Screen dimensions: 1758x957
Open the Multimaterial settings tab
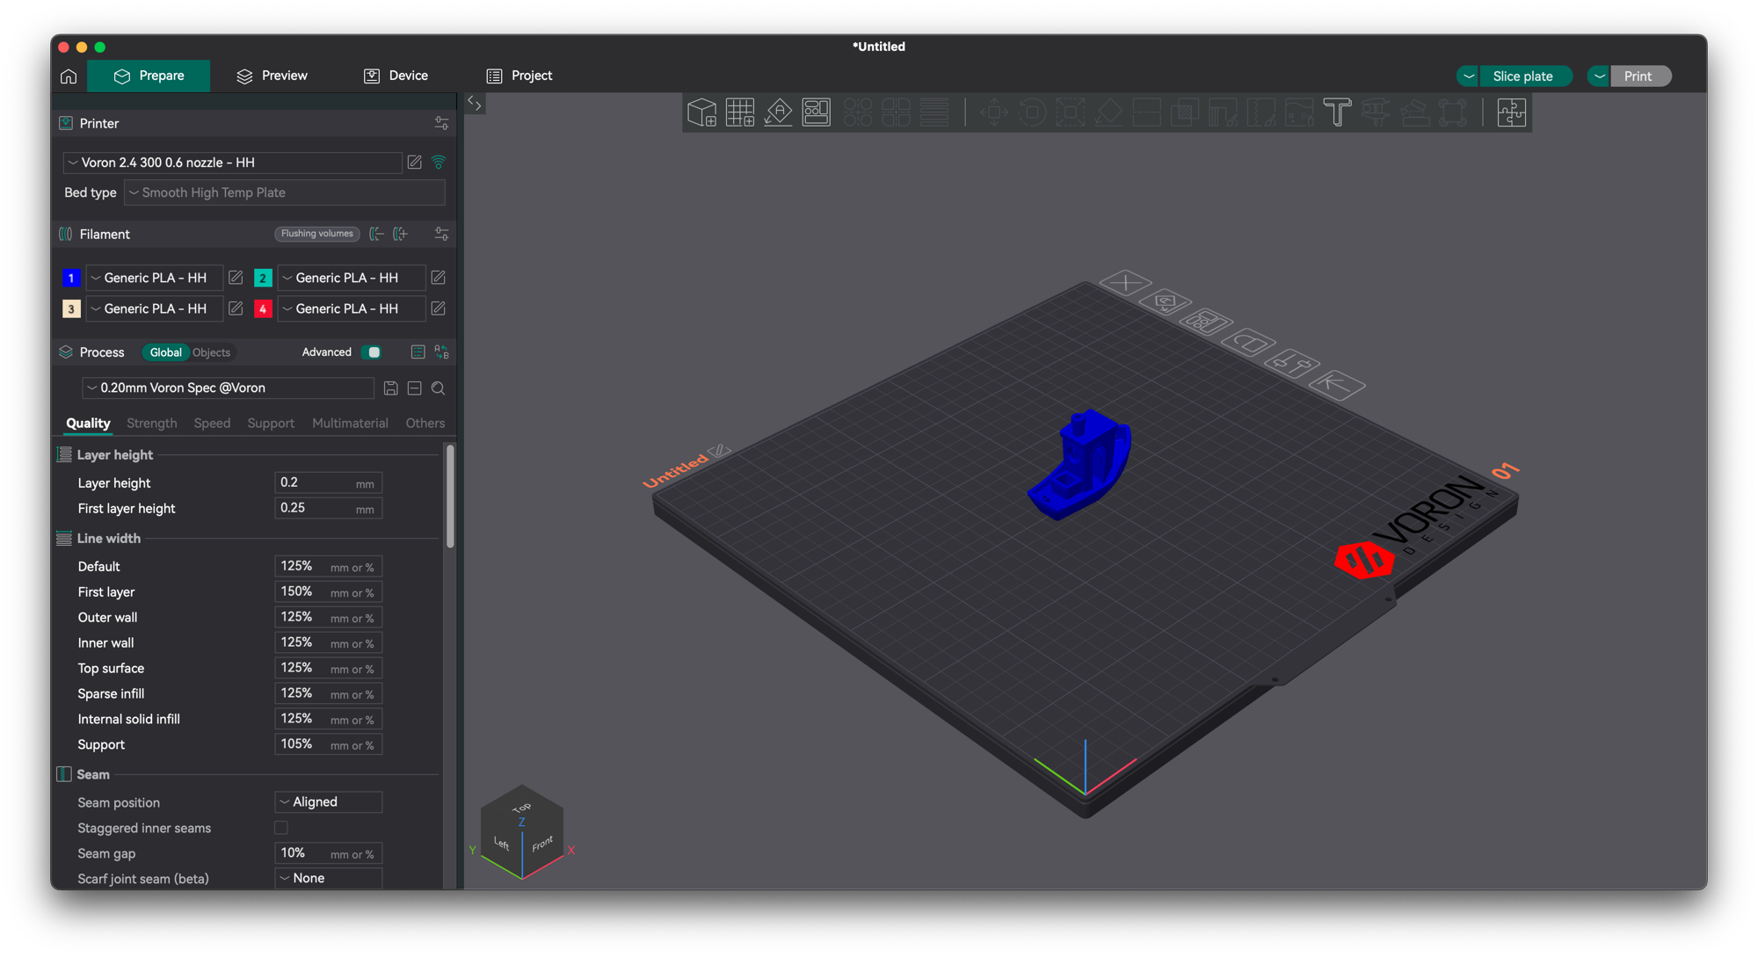tap(350, 424)
